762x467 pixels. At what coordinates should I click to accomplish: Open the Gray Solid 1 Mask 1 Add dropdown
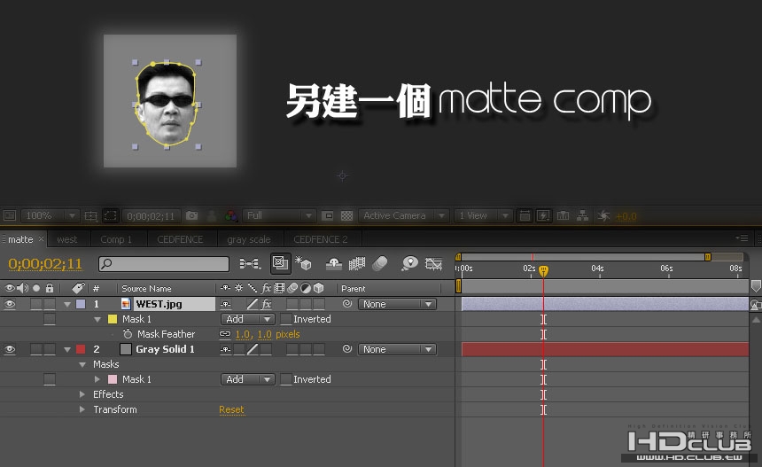[x=248, y=379]
